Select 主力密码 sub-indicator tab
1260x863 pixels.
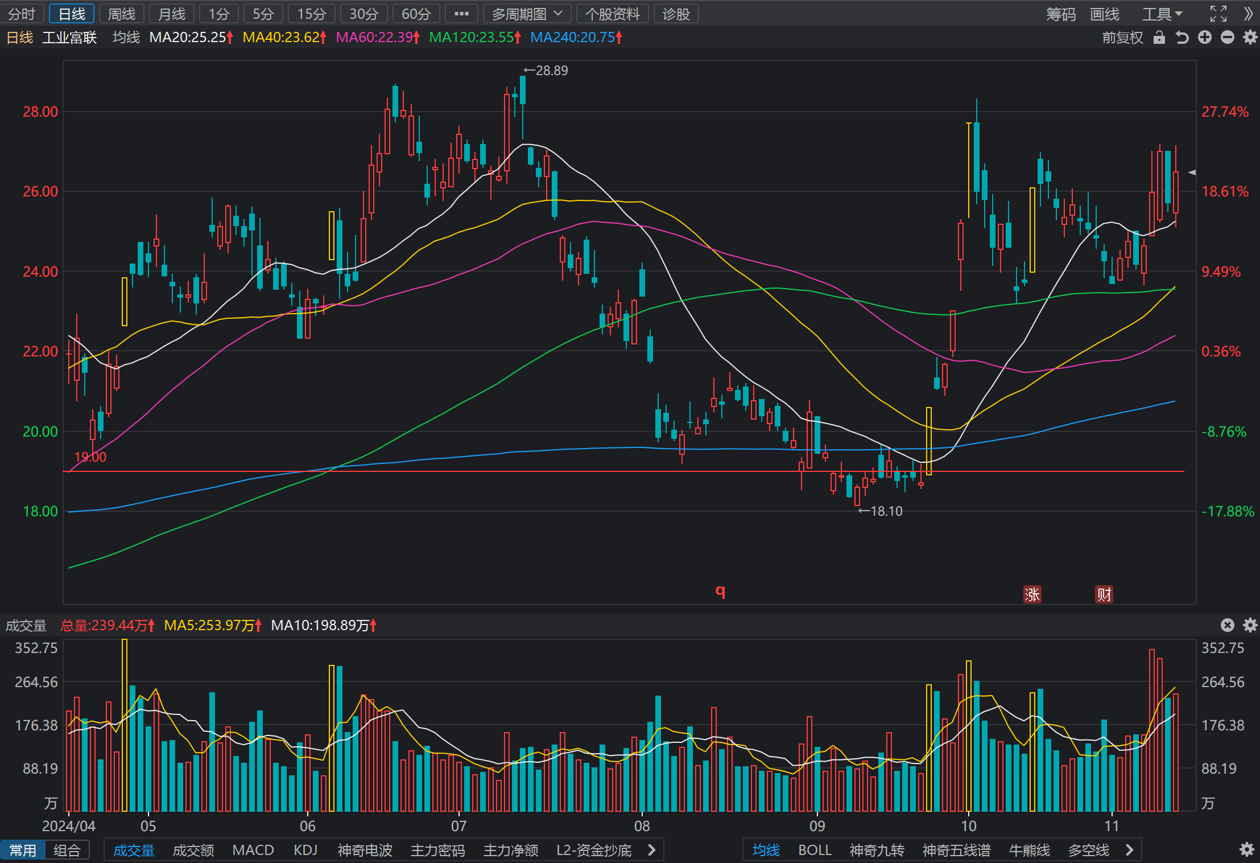438,850
